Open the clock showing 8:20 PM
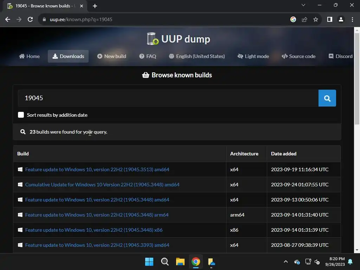The width and height of the screenshot is (360, 270). [335, 262]
